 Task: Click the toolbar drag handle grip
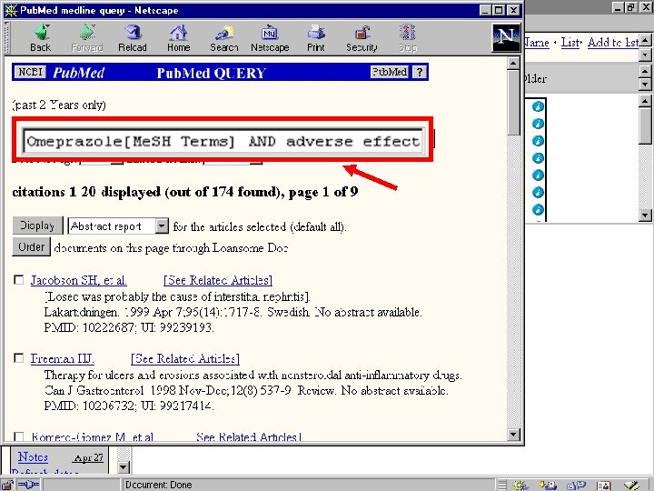click(6, 38)
